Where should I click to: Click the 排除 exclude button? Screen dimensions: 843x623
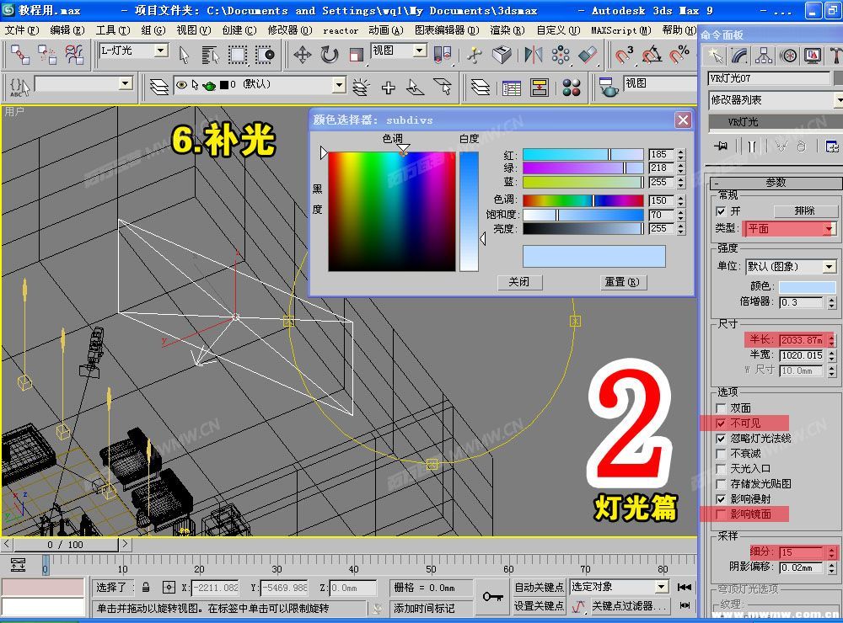coord(805,211)
